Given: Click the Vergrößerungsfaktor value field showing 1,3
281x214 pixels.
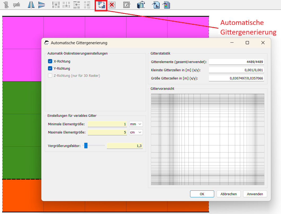Looking at the screenshot, I should (x=125, y=146).
